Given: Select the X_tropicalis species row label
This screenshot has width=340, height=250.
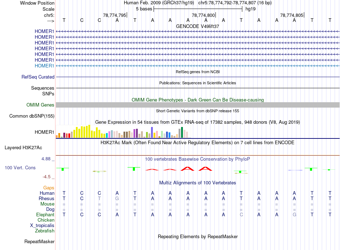Looking at the screenshot, I should tap(42, 226).
